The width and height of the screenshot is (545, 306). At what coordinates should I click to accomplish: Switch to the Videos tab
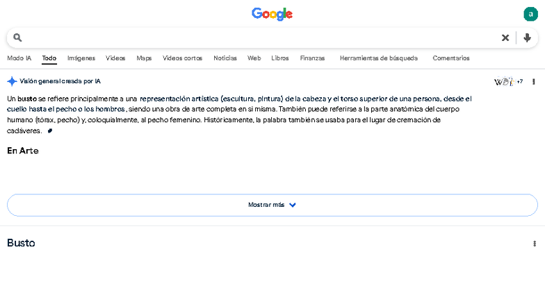(115, 58)
